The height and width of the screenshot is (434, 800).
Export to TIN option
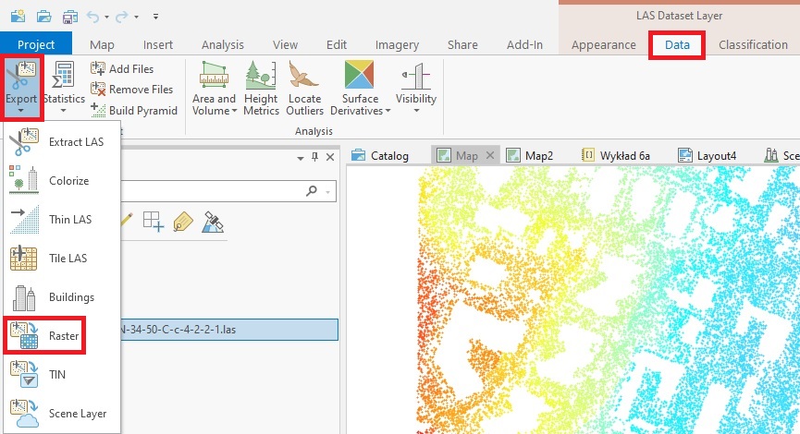[55, 375]
